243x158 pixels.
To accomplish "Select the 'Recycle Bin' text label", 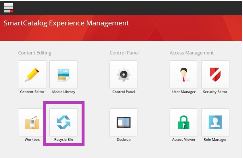I will (x=63, y=140).
